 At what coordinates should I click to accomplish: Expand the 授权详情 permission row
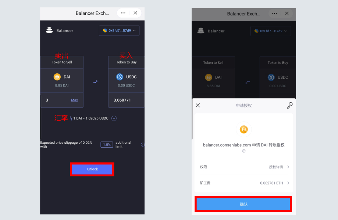244,167
